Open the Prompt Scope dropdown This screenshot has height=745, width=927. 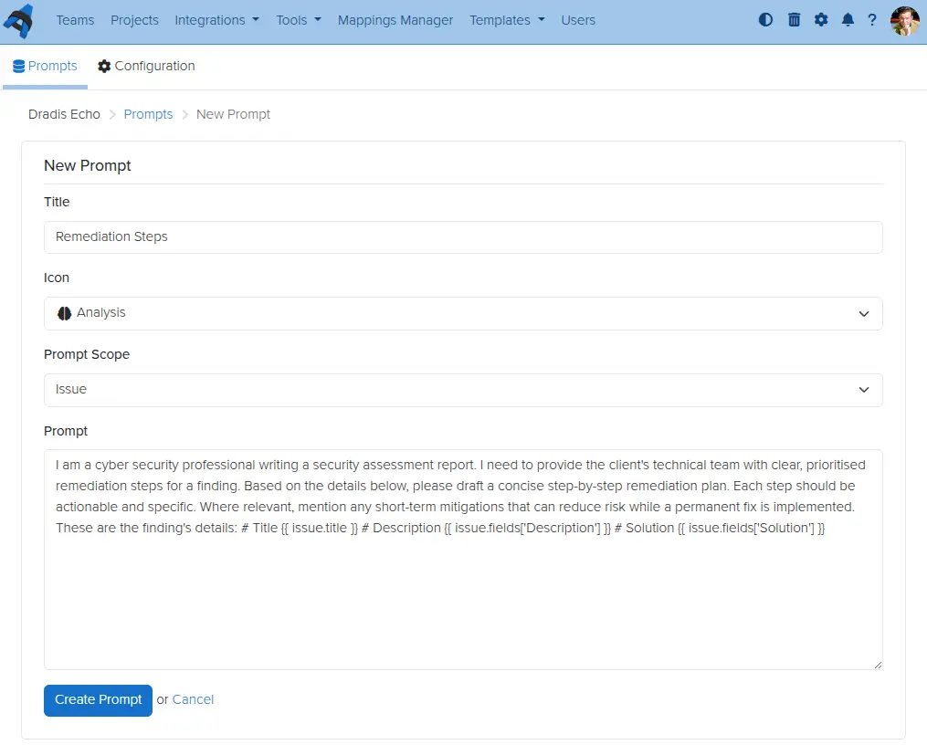tap(463, 390)
